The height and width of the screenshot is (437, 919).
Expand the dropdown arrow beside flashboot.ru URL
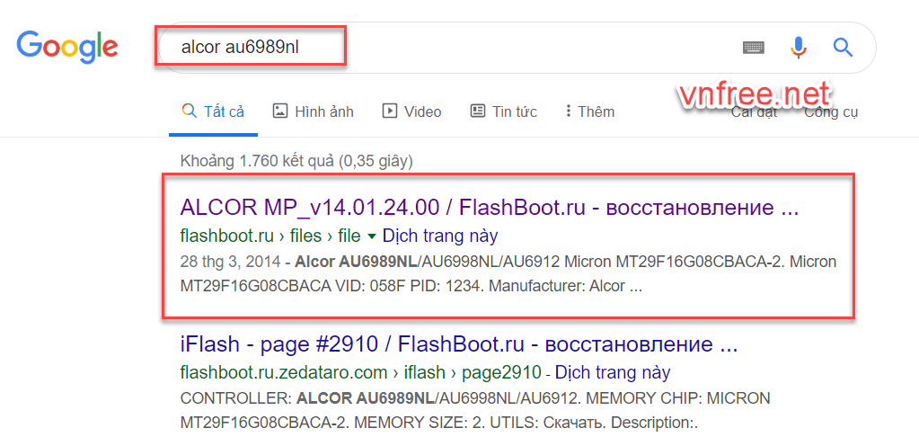371,236
